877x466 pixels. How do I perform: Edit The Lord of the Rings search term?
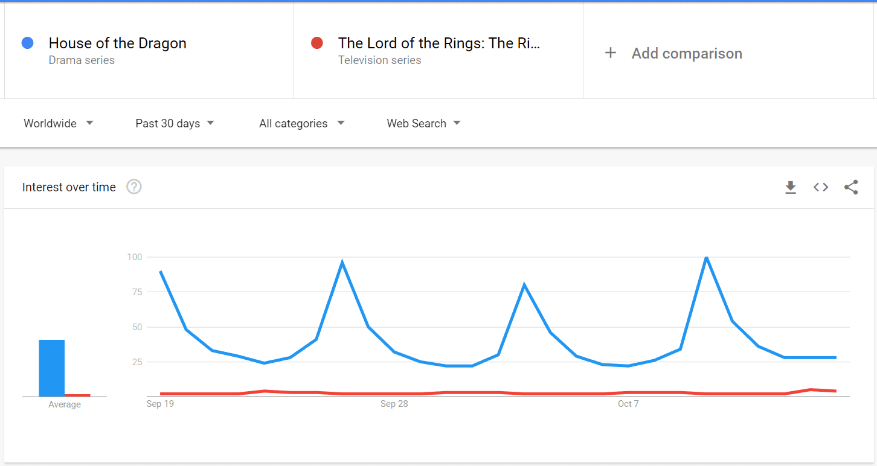tap(439, 43)
